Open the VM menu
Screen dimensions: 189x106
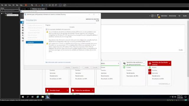coord(13,5)
